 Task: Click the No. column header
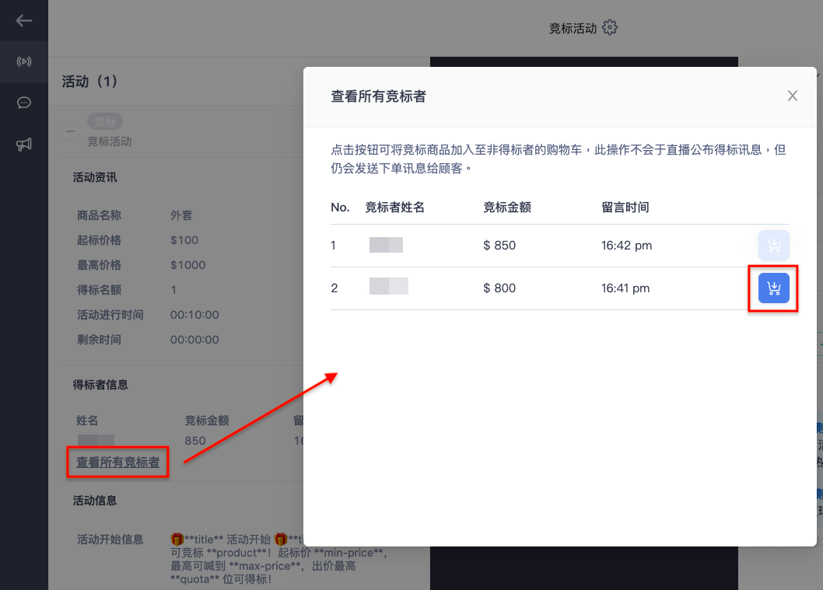coord(340,207)
